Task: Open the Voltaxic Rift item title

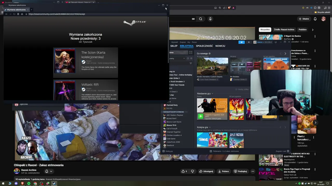Action: (90, 84)
